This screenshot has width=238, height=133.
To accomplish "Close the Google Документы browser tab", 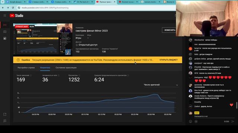I will pyautogui.click(x=25, y=2).
